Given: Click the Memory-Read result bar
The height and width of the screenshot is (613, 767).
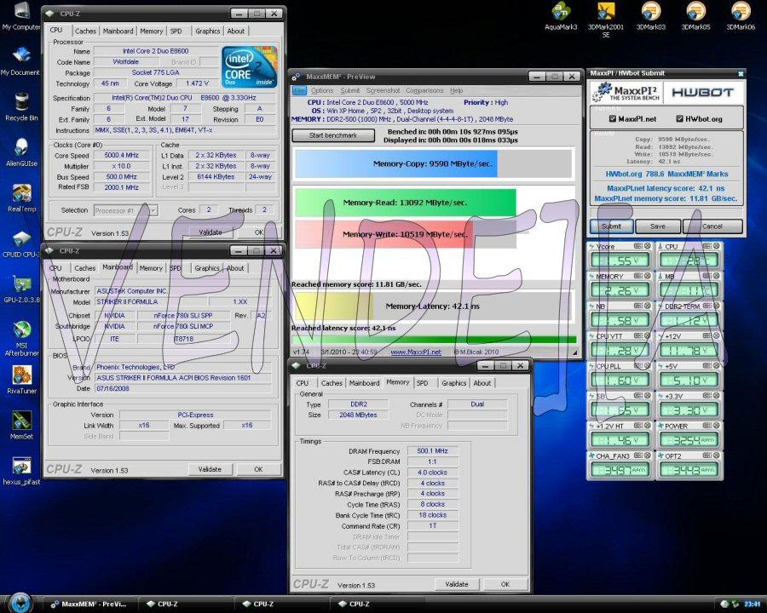Looking at the screenshot, I should click(x=405, y=203).
